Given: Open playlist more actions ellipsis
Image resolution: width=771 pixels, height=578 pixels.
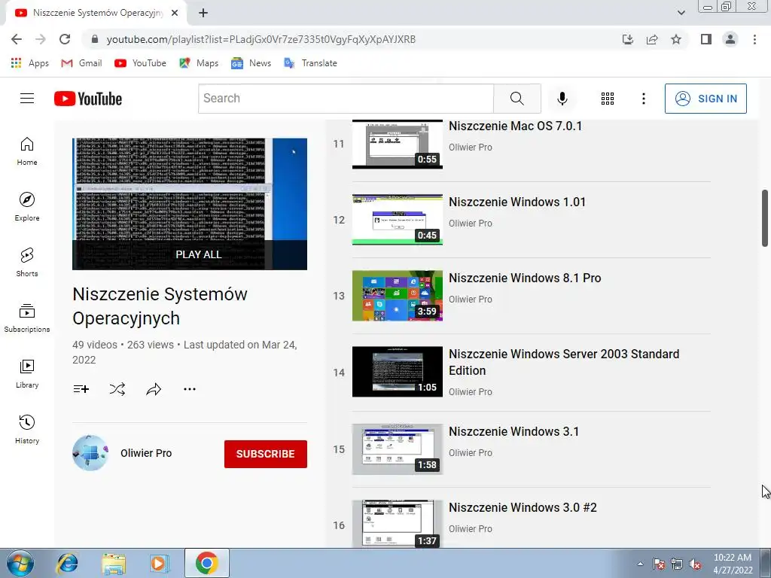Looking at the screenshot, I should (189, 389).
